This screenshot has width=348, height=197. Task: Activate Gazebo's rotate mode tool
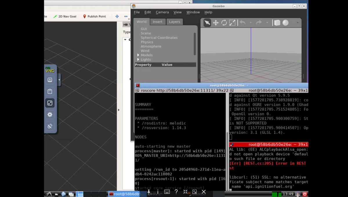[224, 23]
